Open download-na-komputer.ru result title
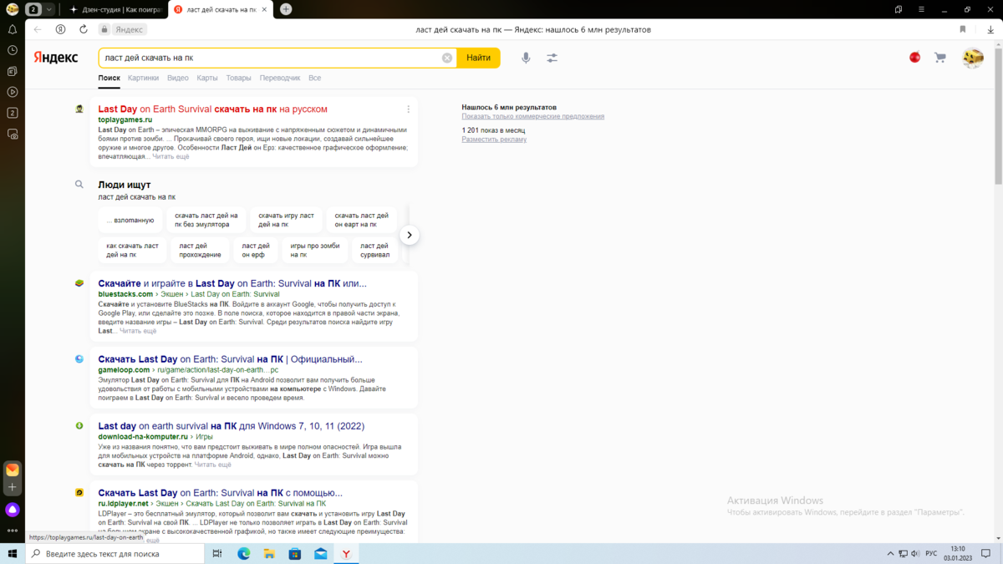The width and height of the screenshot is (1003, 564). coord(231,426)
